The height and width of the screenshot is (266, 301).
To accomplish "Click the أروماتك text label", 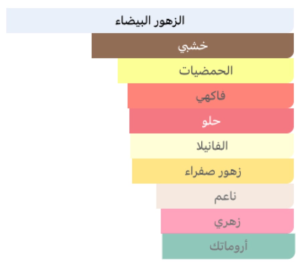I will coord(229,246).
